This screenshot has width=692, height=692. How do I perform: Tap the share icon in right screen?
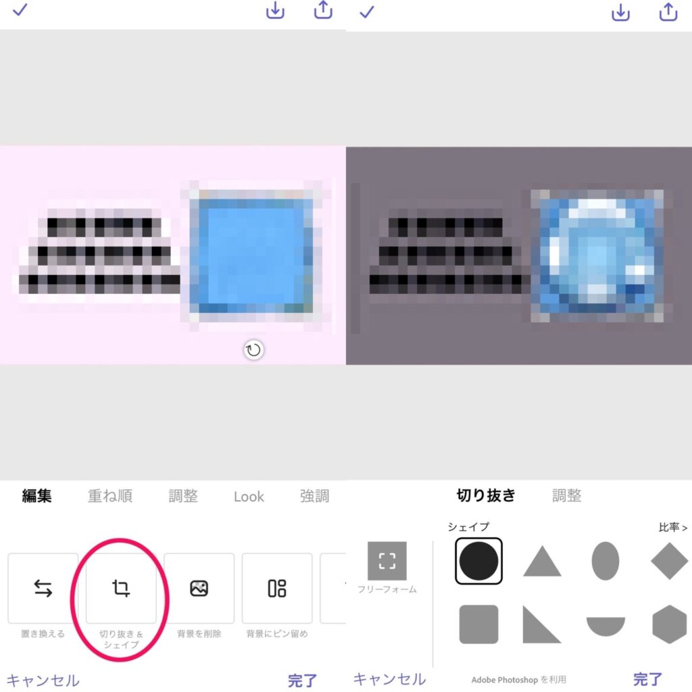pos(668,12)
